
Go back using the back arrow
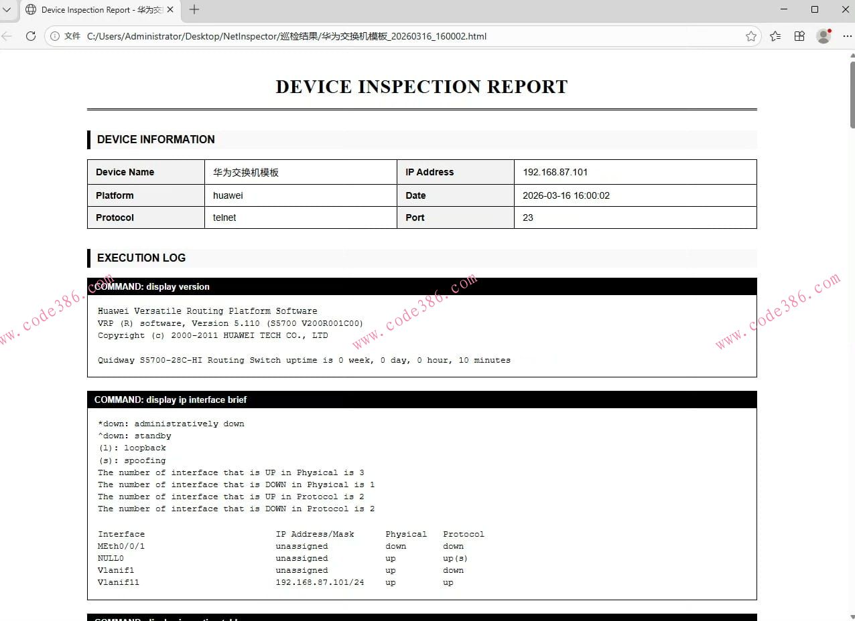(x=7, y=36)
